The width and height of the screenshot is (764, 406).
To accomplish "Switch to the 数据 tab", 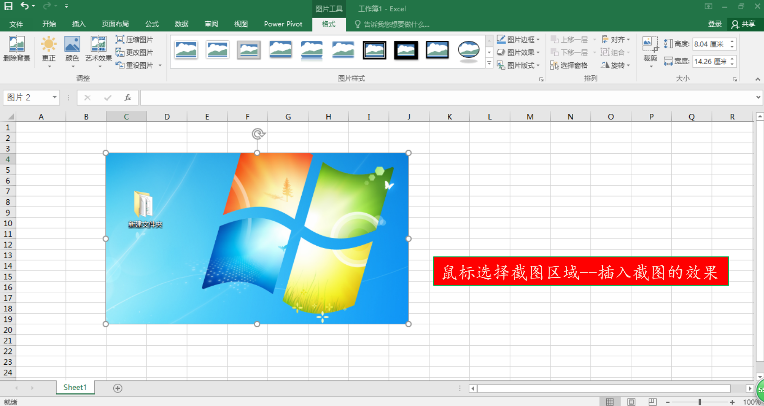I will (x=181, y=24).
